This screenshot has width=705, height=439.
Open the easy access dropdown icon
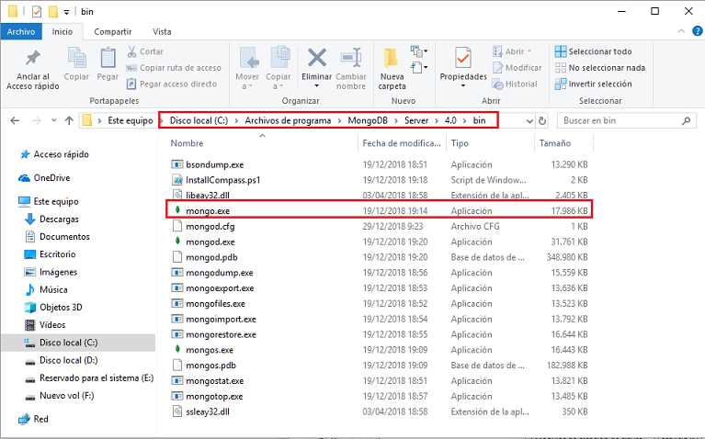(419, 68)
